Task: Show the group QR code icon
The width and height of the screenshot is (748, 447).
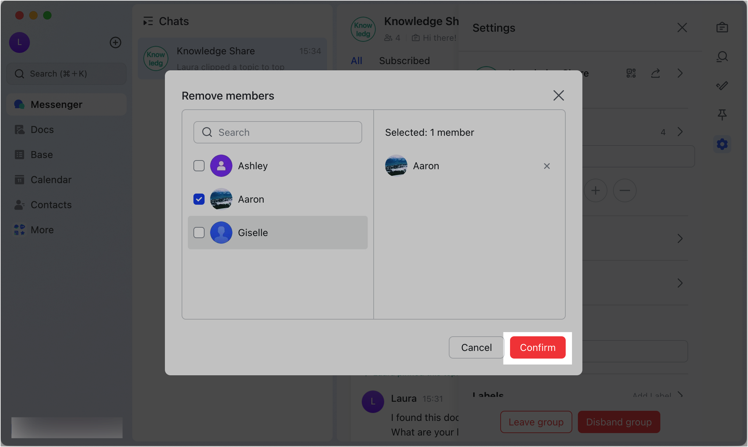Action: coord(631,73)
